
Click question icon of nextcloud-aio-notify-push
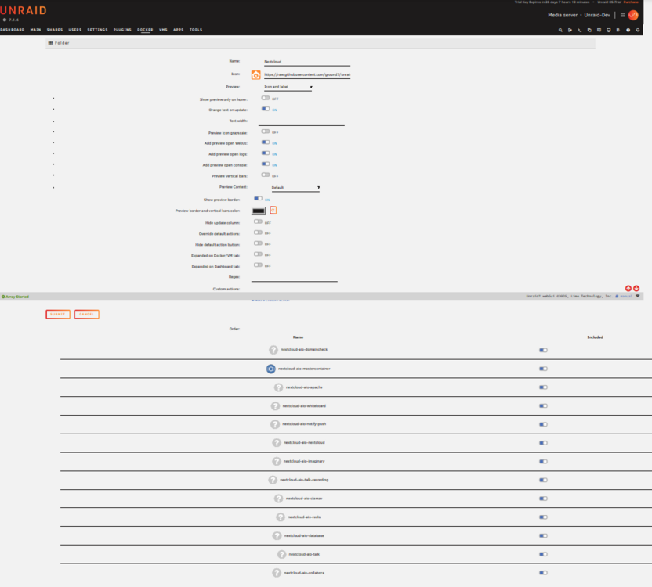pyautogui.click(x=275, y=424)
